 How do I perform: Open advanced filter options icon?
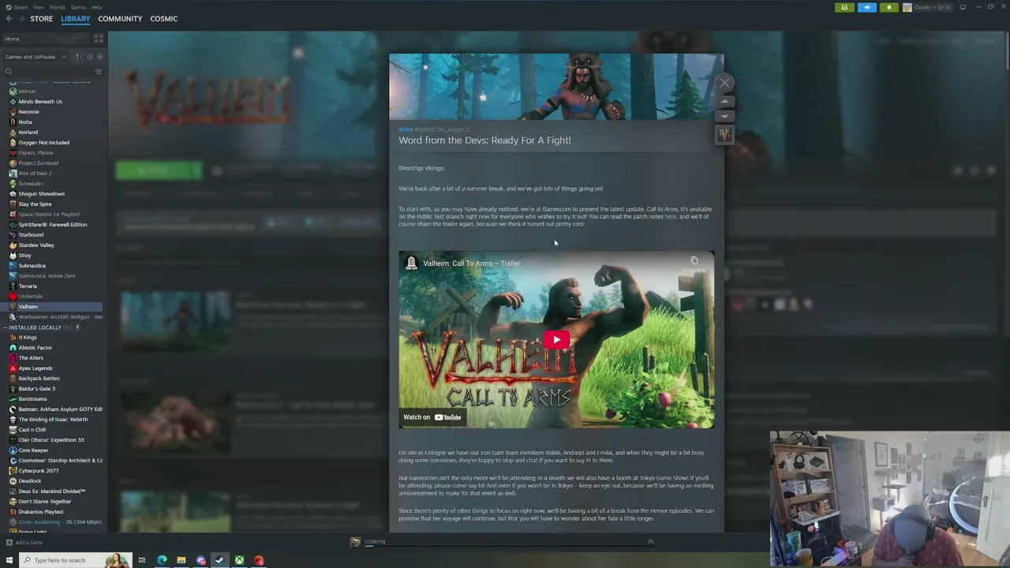[99, 72]
